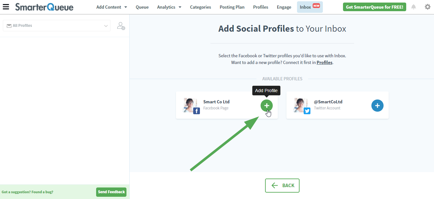
Task: Select the Categories menu item
Action: (200, 7)
